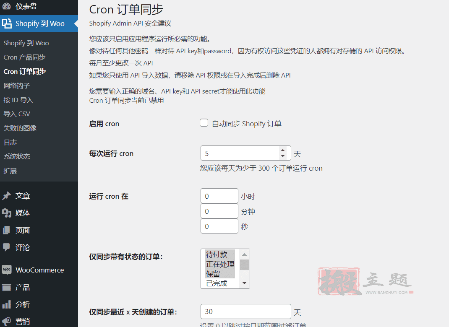Go to 扩展 page
This screenshot has height=327, width=449.
click(x=10, y=171)
